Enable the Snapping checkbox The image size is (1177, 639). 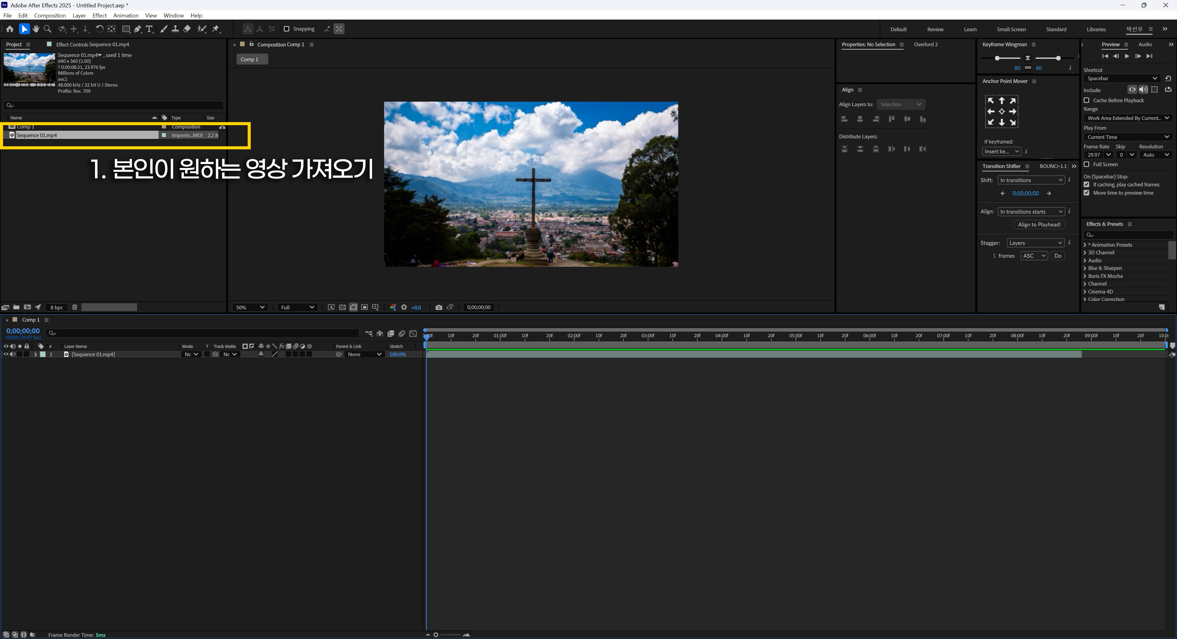click(287, 29)
